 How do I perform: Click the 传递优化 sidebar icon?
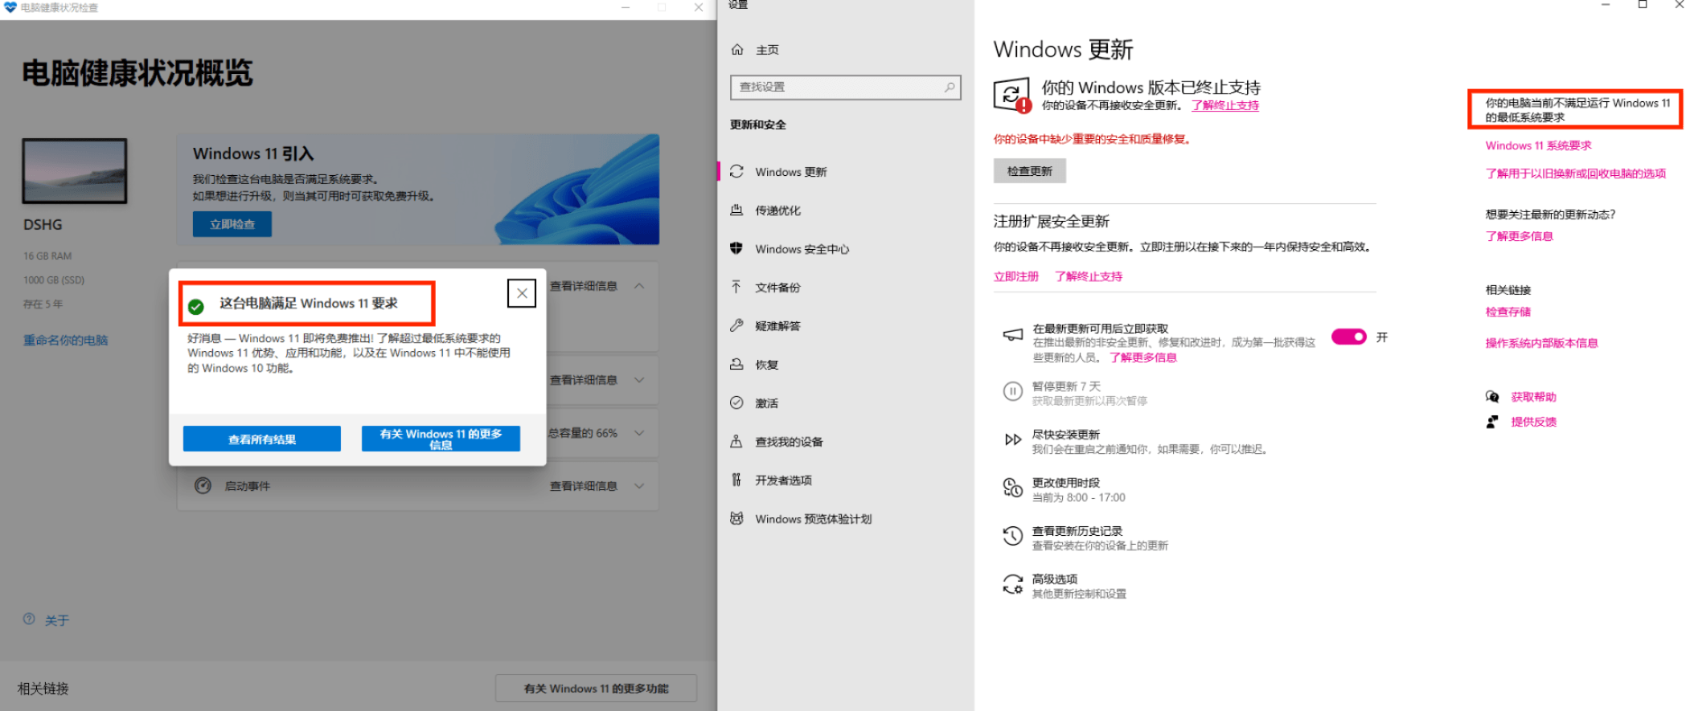click(736, 210)
